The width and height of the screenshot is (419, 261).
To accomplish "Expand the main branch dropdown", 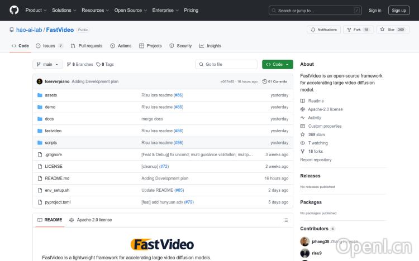I will tap(47, 65).
